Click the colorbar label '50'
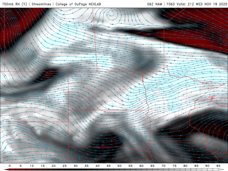The width and height of the screenshot is (228, 171). point(119,166)
